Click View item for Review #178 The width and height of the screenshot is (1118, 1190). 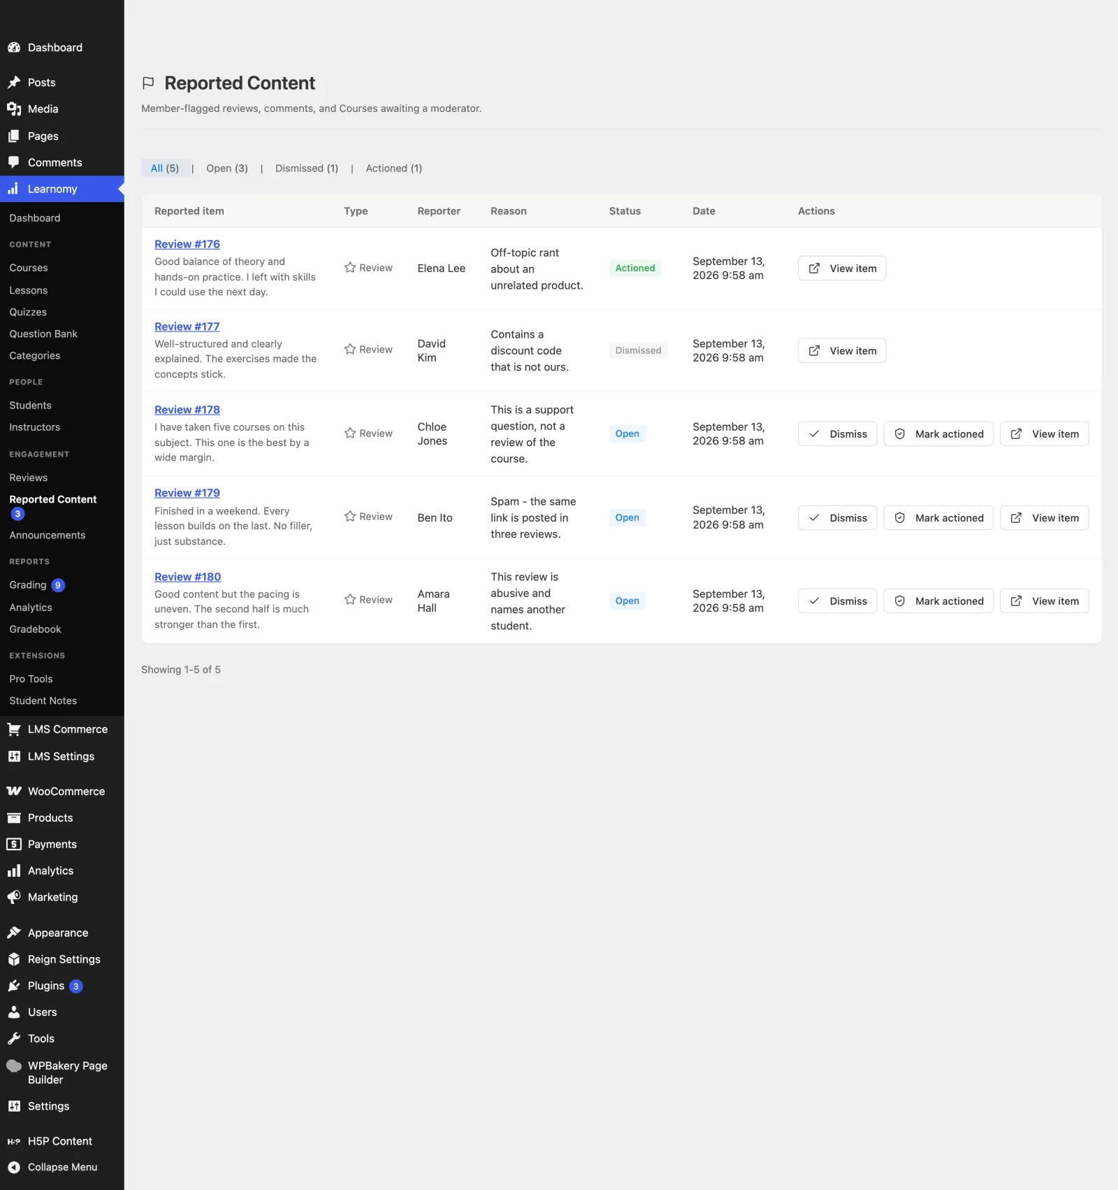click(1045, 434)
